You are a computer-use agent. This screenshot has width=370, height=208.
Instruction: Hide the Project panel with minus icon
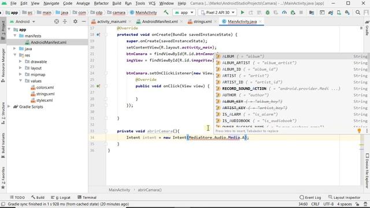point(84,21)
